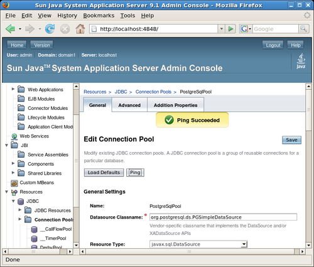Click the EJB Modules folder icon

pos(21,99)
